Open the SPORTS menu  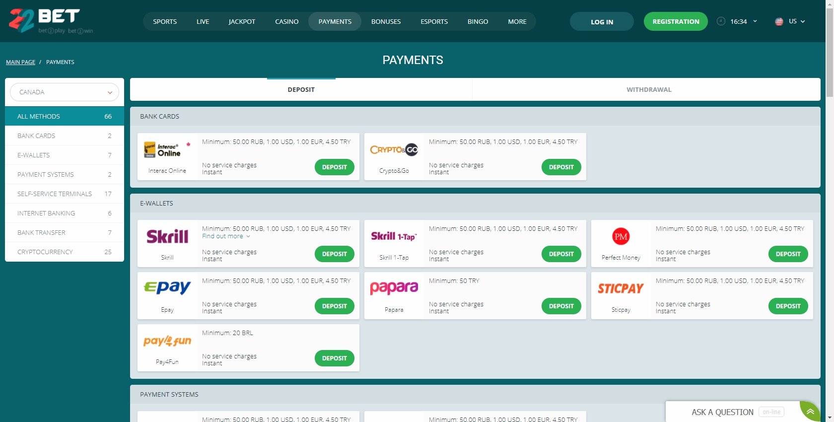coord(165,21)
